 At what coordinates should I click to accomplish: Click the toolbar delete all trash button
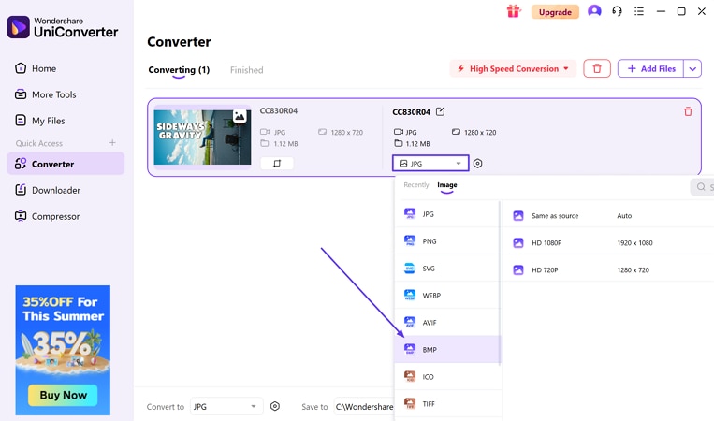click(597, 68)
